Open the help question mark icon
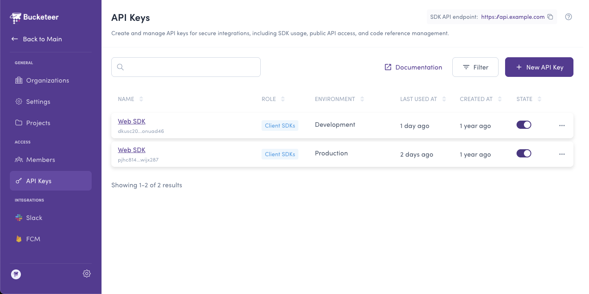This screenshot has width=589, height=294. (568, 17)
